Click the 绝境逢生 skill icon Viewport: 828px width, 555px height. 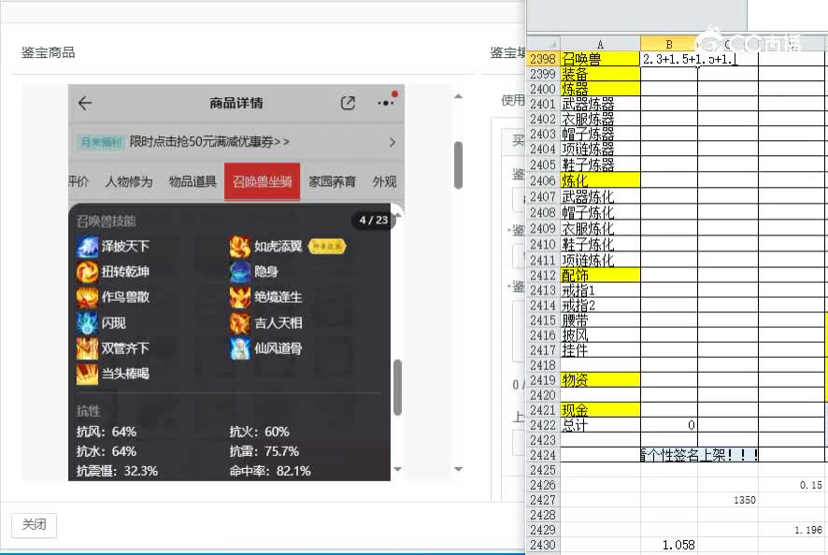240,297
